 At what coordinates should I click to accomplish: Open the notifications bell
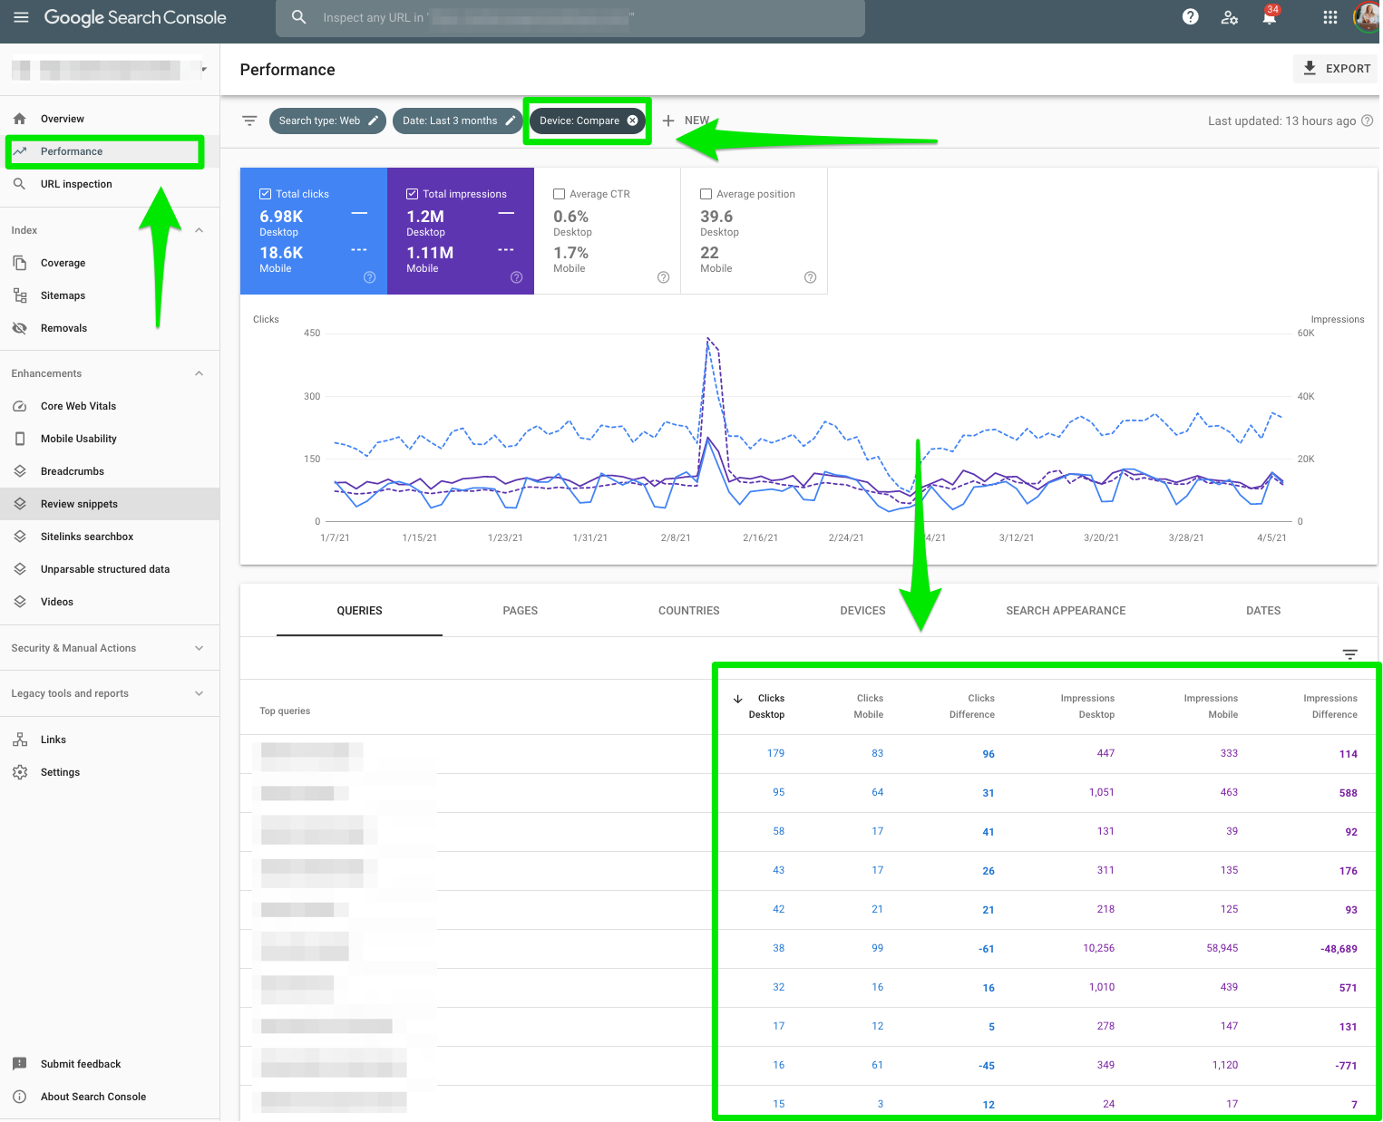click(x=1270, y=17)
